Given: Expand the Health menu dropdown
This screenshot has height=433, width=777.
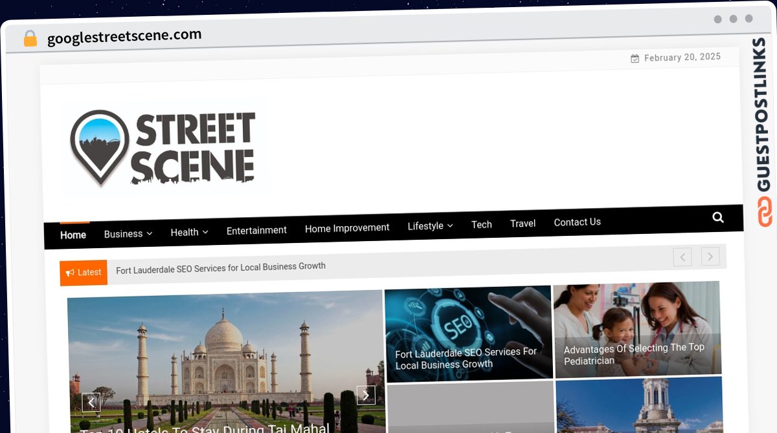Looking at the screenshot, I should pos(189,232).
